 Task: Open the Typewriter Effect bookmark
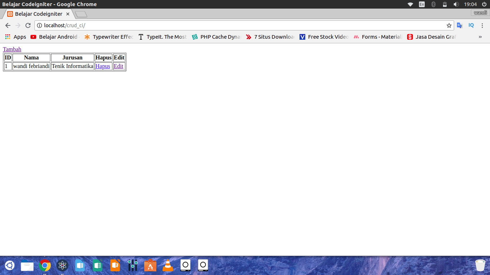pyautogui.click(x=109, y=37)
